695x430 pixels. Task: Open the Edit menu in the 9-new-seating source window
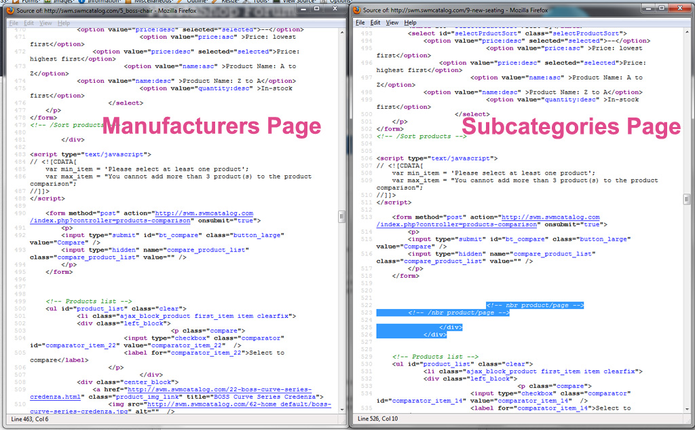[375, 22]
